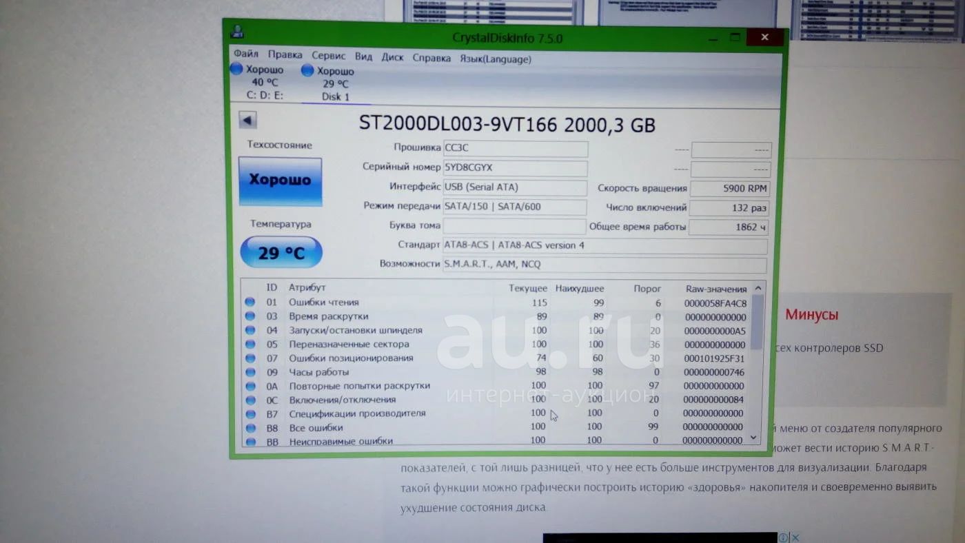Open the Справка menu
Image resolution: width=965 pixels, height=543 pixels.
[431, 58]
